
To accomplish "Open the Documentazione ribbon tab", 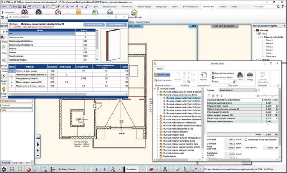I will click(x=190, y=7).
